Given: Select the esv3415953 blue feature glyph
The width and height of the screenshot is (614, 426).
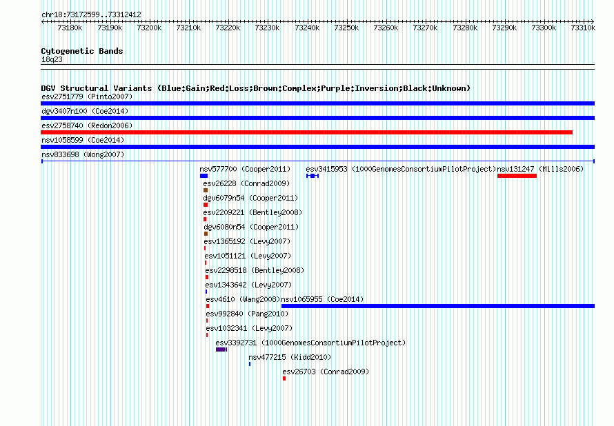Looking at the screenshot, I should click(x=313, y=176).
